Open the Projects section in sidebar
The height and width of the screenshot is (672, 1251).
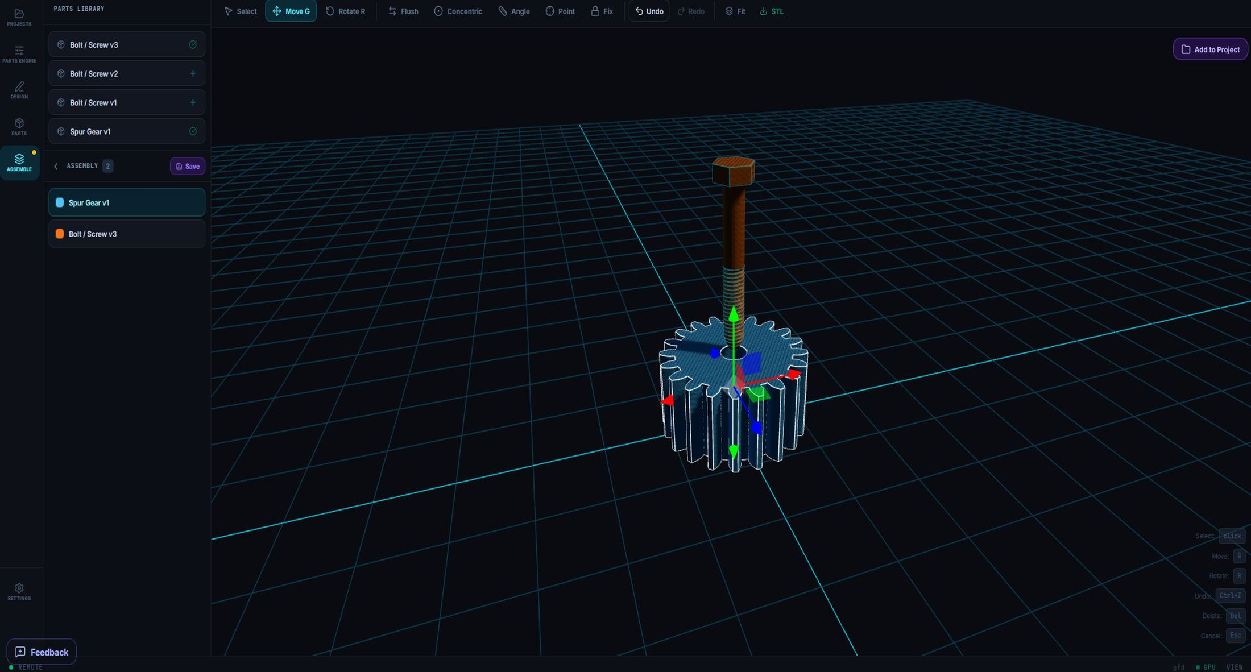(x=19, y=17)
